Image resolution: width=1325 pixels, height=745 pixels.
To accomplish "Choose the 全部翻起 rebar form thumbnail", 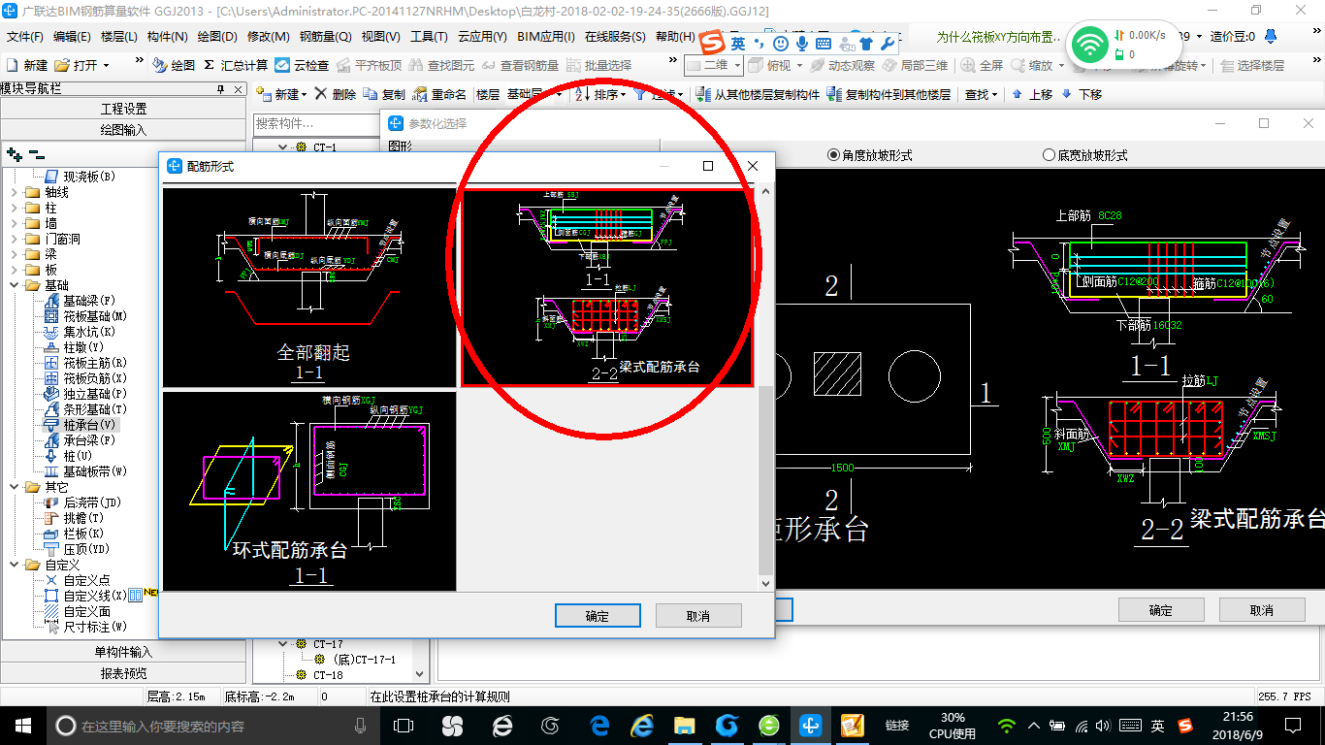I will (308, 287).
